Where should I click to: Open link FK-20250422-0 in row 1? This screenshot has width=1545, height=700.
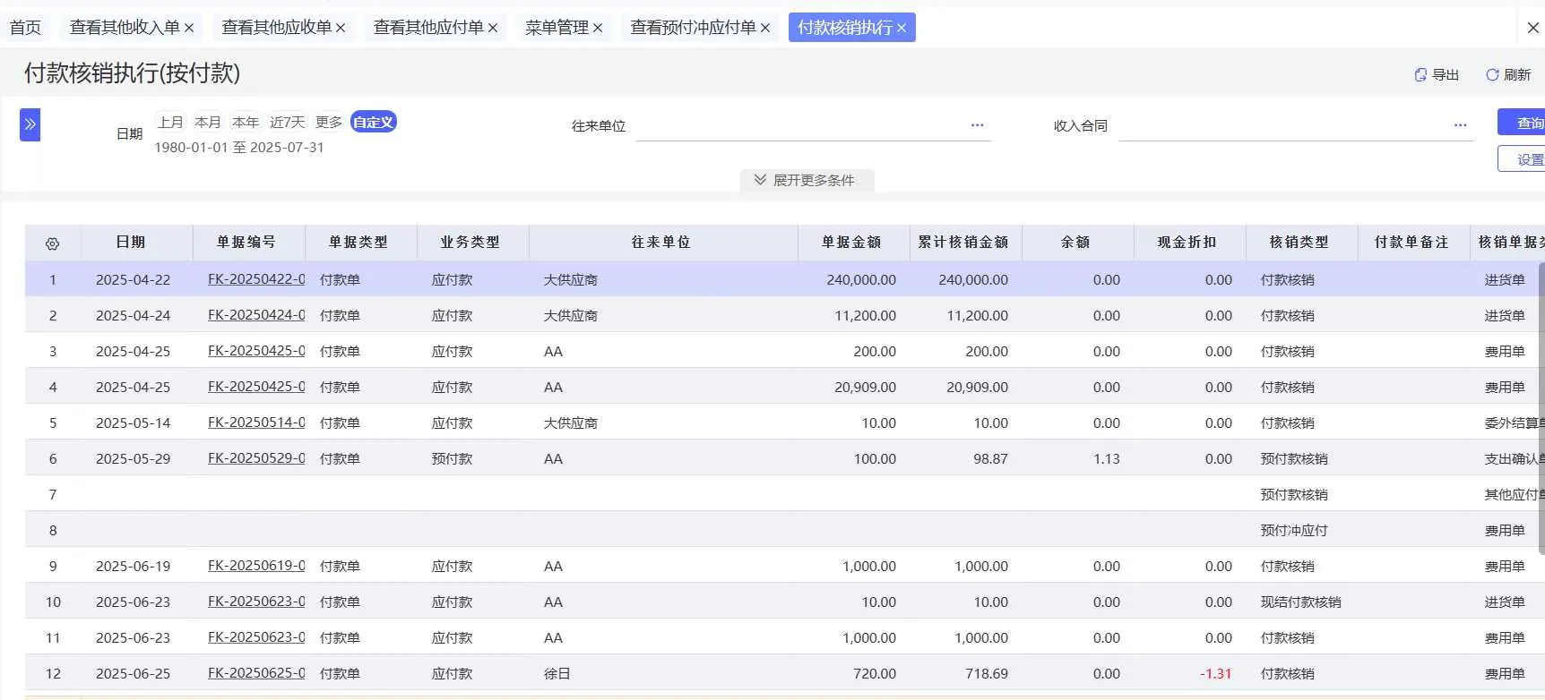(256, 279)
